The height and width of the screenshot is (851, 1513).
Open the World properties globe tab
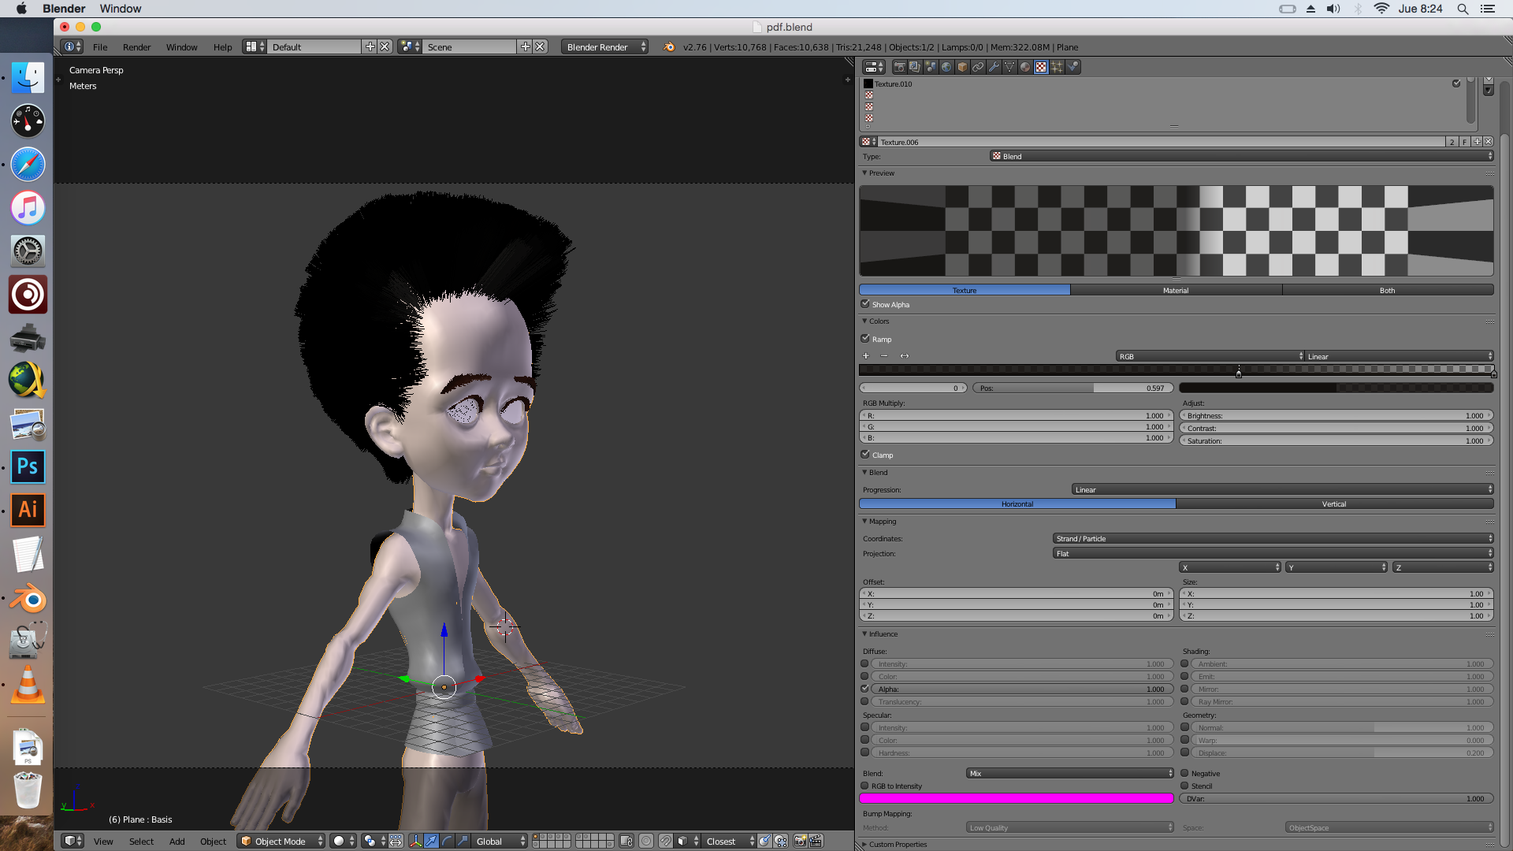point(946,67)
